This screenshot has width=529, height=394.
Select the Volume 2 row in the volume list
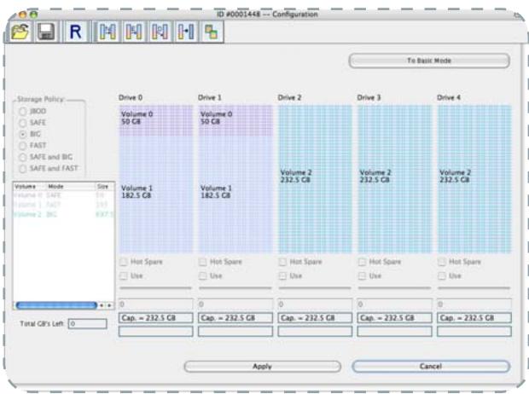[64, 215]
